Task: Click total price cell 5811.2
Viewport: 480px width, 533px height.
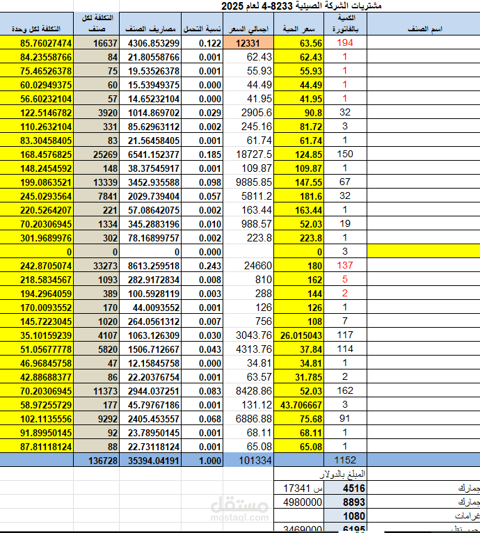Action: click(248, 196)
